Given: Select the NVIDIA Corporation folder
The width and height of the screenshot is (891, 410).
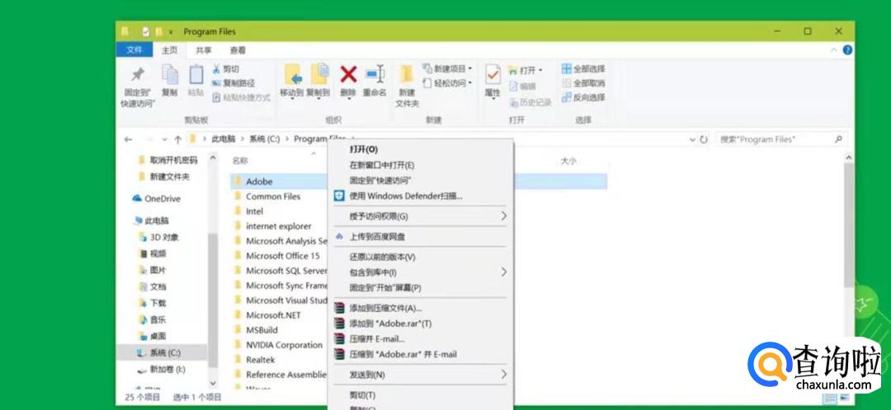Looking at the screenshot, I should [x=284, y=345].
